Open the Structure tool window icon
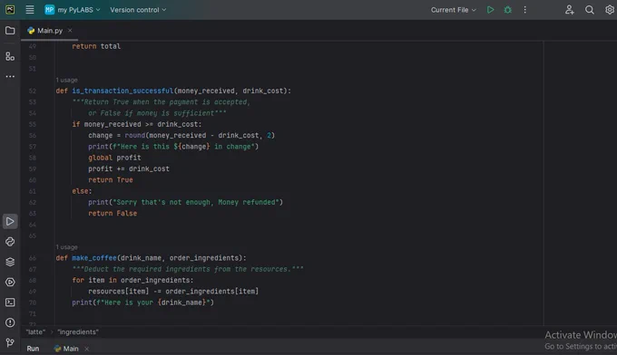This screenshot has height=355, width=617. click(10, 56)
